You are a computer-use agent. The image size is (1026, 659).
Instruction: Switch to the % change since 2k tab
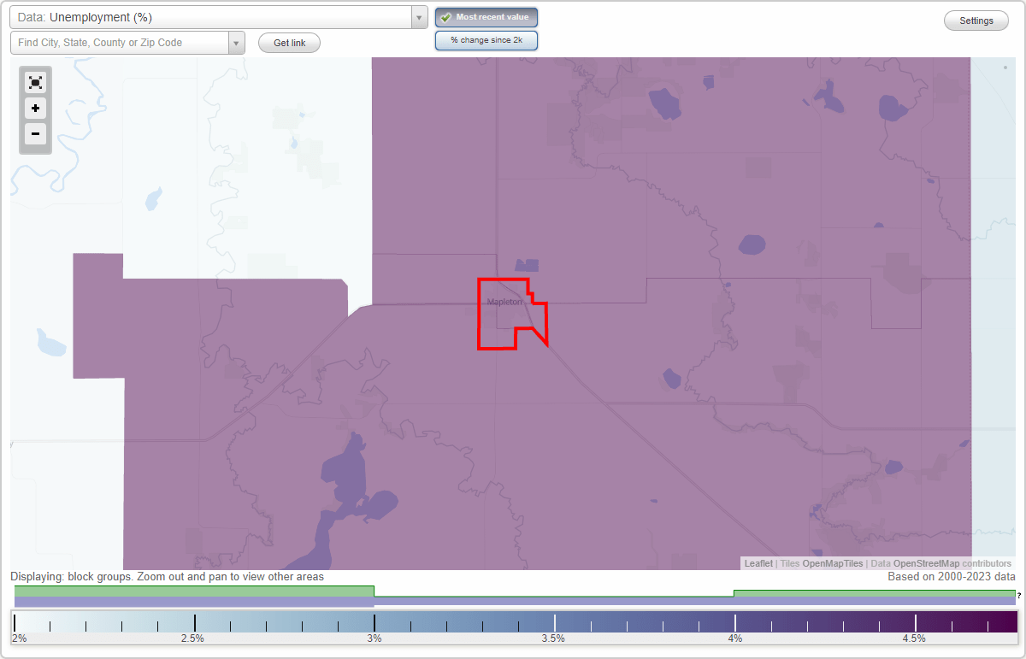point(486,39)
